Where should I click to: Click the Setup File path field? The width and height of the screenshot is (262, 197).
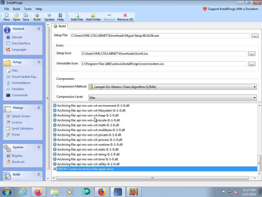pyautogui.click(x=160, y=36)
